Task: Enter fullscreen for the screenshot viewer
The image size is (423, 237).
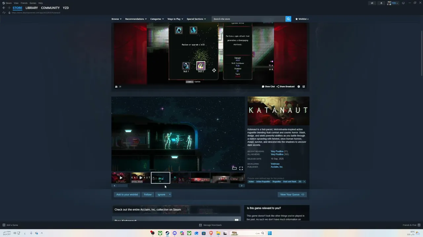Action: click(x=241, y=168)
